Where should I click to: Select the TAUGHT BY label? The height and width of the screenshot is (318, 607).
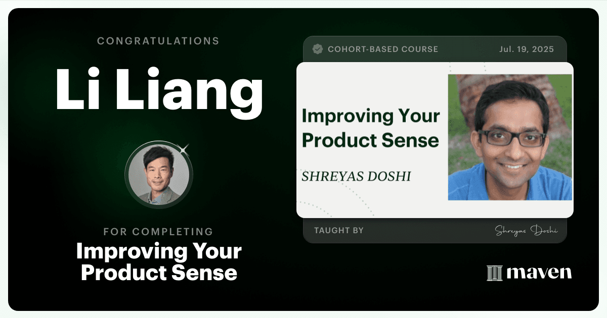[x=339, y=231]
